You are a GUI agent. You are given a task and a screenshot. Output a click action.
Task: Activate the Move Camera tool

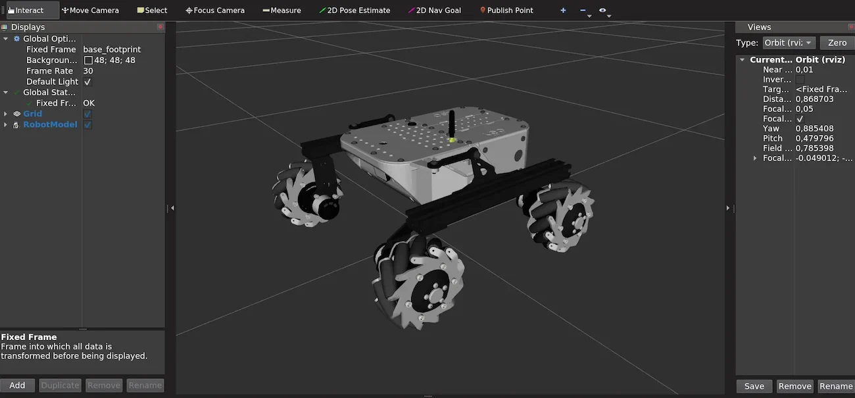(x=90, y=11)
